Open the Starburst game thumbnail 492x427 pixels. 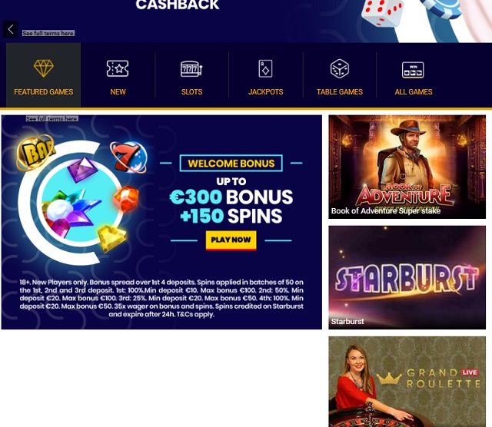pos(407,277)
